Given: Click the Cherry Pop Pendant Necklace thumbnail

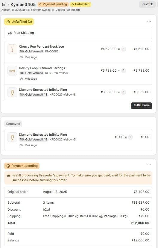Looking at the screenshot, I should click(x=12, y=49).
